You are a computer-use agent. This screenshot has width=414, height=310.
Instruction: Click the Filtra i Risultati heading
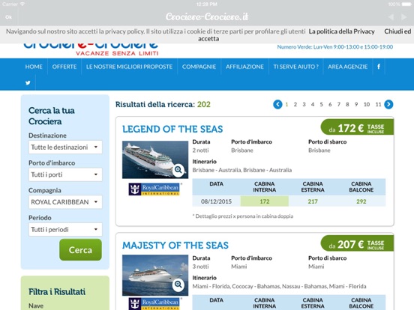(57, 292)
